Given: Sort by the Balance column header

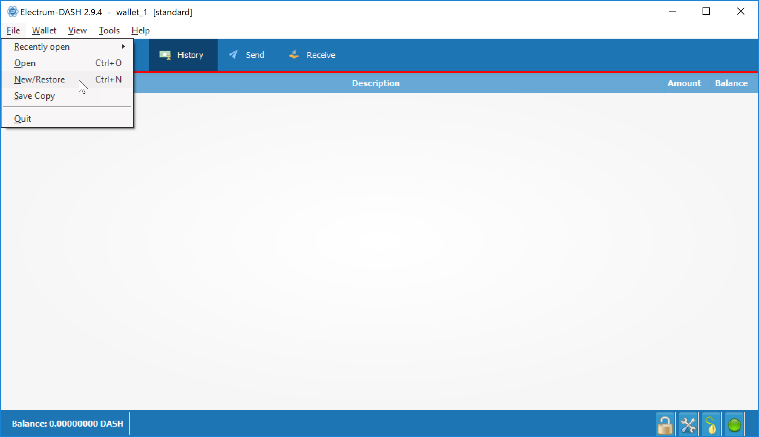Looking at the screenshot, I should coord(731,83).
